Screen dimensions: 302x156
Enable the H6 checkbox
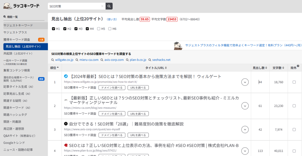coord(110,29)
